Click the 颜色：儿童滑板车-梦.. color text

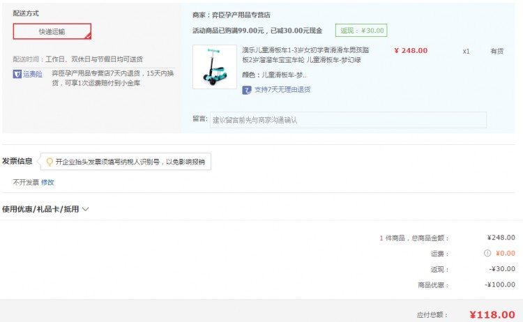pos(274,75)
